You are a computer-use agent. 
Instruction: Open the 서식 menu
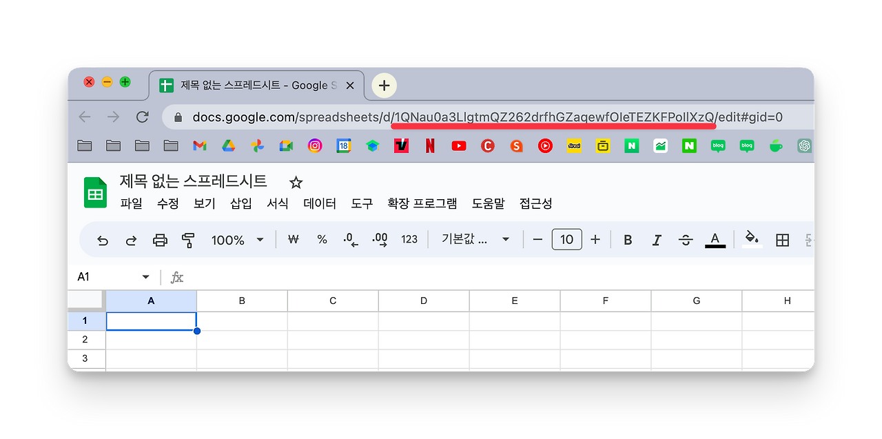278,204
